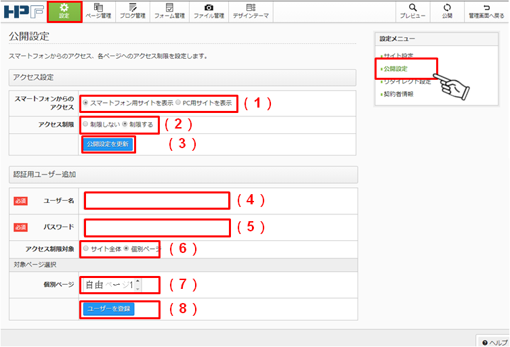Open the ヘルプ help button
The image size is (510, 347).
click(x=494, y=342)
